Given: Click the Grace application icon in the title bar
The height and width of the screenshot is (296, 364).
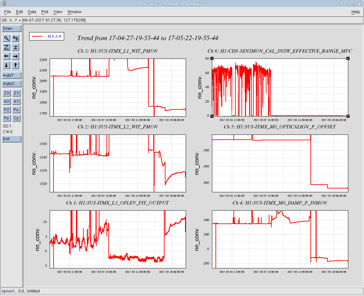Looking at the screenshot, I should coord(4,4).
